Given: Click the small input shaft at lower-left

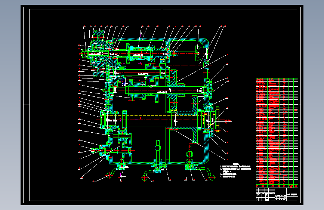Looking at the screenshot, I should [x=112, y=150].
